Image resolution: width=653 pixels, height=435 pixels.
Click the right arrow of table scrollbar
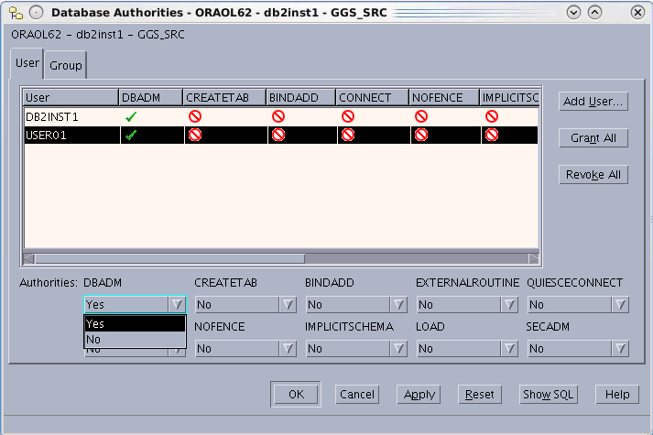point(533,259)
